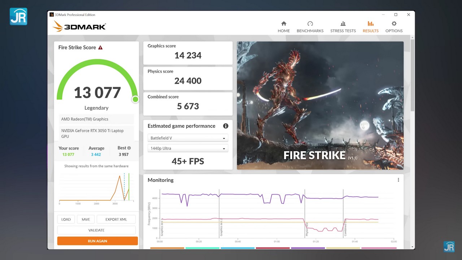Click the Load button

66,219
